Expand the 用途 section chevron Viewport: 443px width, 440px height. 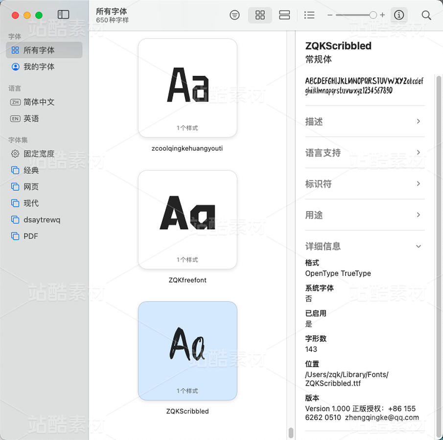click(419, 215)
